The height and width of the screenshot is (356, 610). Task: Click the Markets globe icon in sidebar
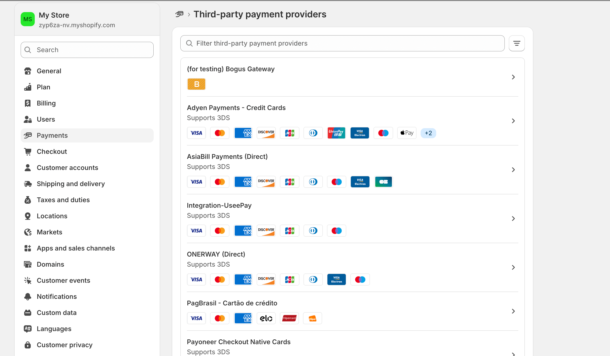(28, 232)
